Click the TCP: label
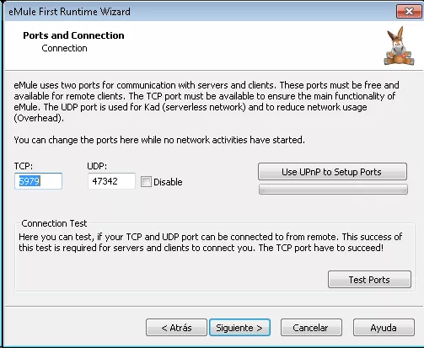 pyautogui.click(x=24, y=166)
